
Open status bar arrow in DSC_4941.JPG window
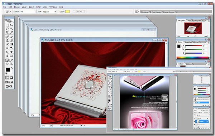click(82, 125)
